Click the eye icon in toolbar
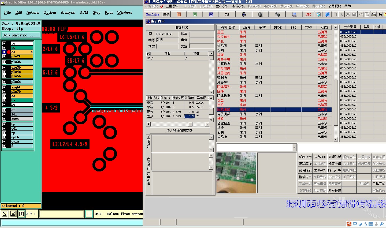The width and height of the screenshot is (386, 228). point(244,14)
